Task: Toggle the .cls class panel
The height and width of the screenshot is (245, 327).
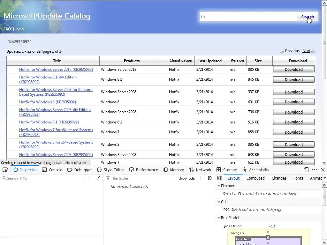Action: point(192,178)
